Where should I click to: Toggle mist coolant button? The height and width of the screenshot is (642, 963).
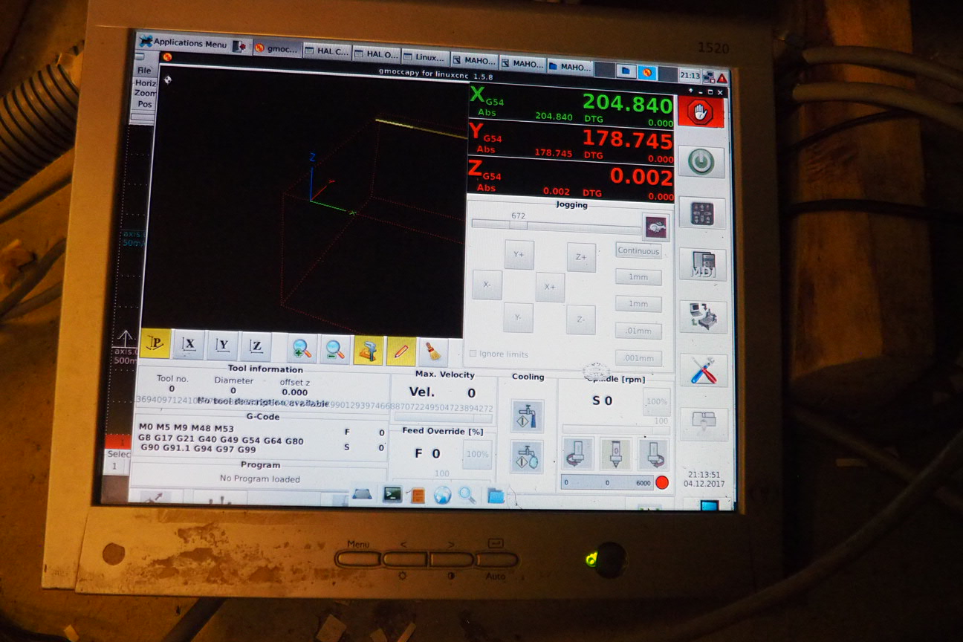527,457
